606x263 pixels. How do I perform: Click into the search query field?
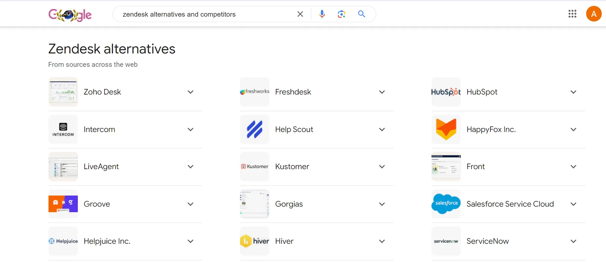point(205,14)
